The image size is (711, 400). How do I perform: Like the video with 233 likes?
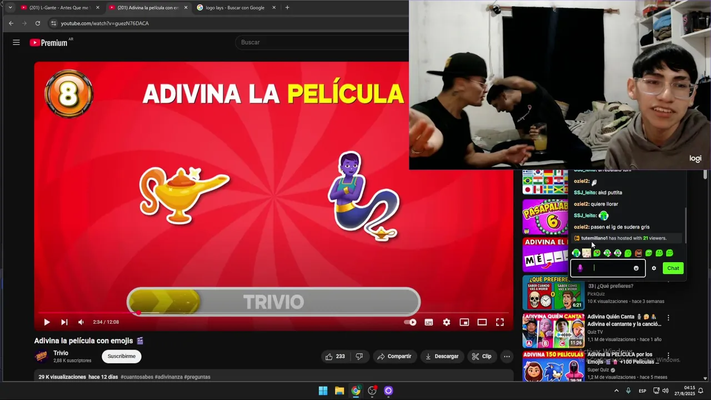pos(335,356)
